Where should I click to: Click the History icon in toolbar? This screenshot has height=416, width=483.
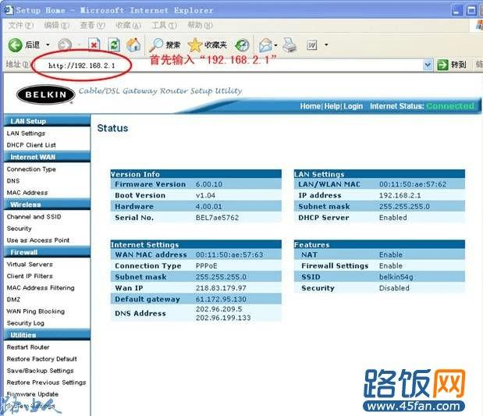(242, 45)
